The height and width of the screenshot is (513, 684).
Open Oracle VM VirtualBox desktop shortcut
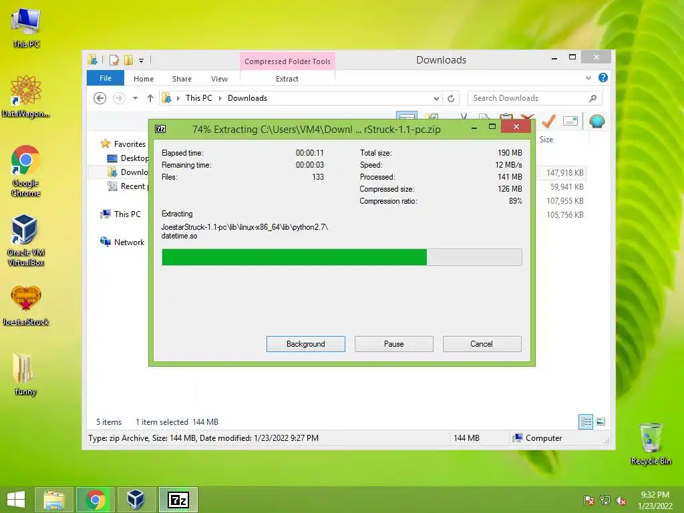coord(26,240)
